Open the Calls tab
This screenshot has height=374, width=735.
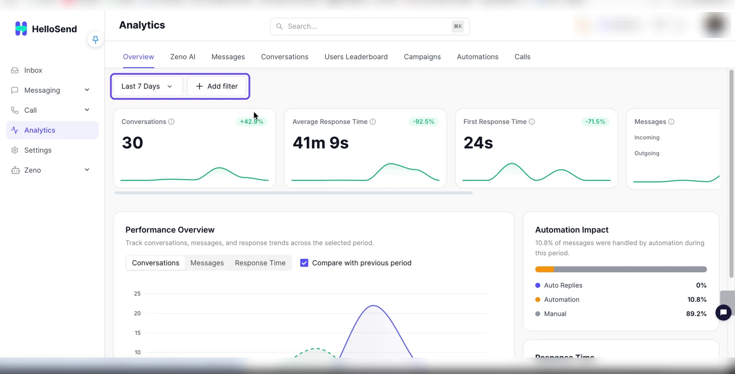pos(522,57)
